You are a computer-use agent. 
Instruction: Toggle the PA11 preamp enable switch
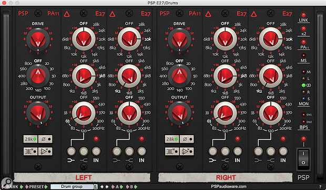303,42
